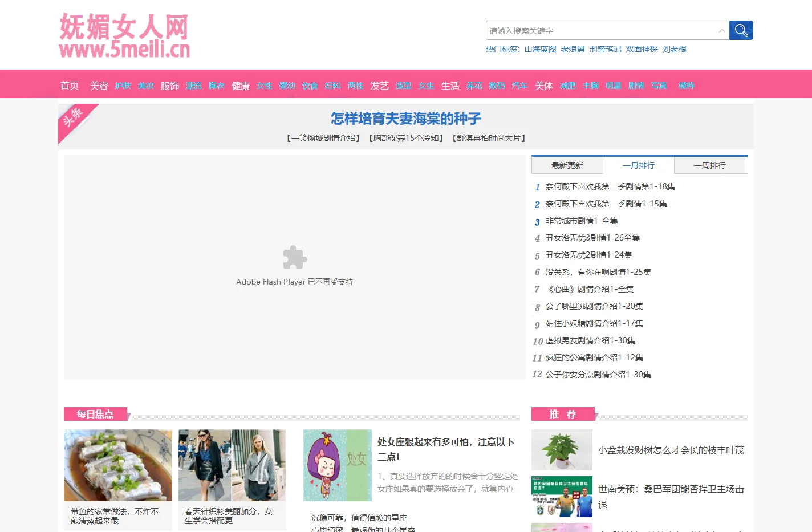This screenshot has height=532, width=812.
Task: Click the spring knitwear fashion thumbnail
Action: (x=232, y=465)
